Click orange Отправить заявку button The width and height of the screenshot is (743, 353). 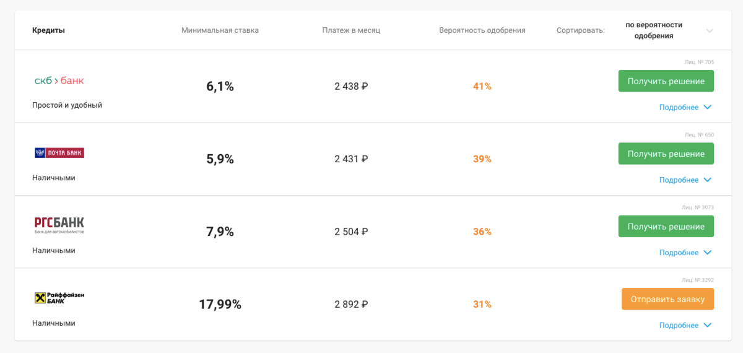[667, 299]
